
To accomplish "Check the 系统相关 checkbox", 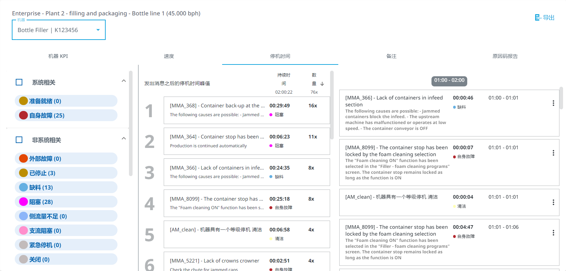I will tap(19, 82).
